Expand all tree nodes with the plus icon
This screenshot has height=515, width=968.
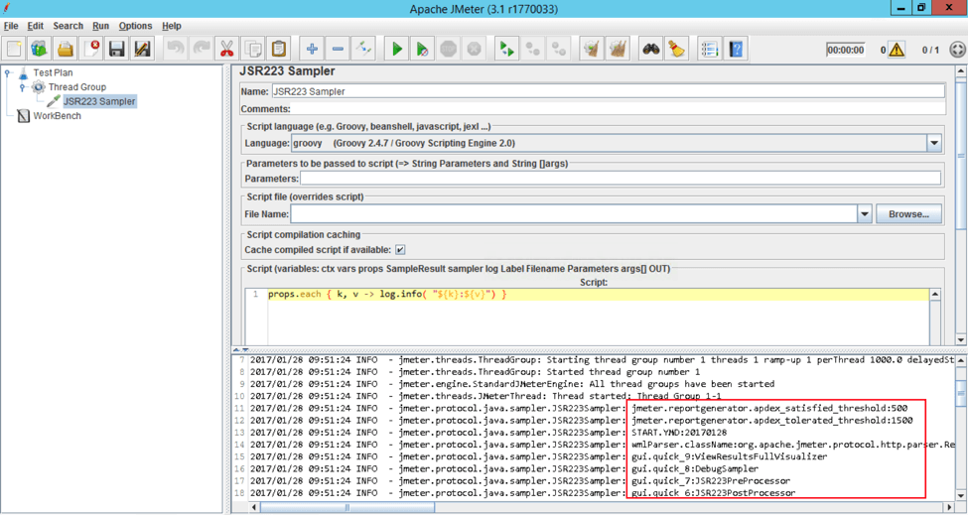point(312,49)
